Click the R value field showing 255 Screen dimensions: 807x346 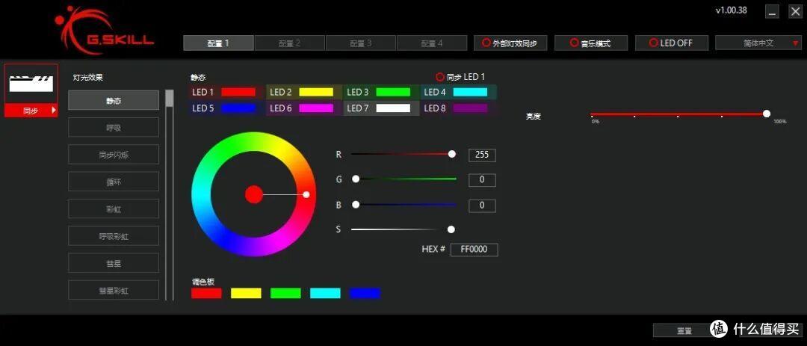[482, 155]
